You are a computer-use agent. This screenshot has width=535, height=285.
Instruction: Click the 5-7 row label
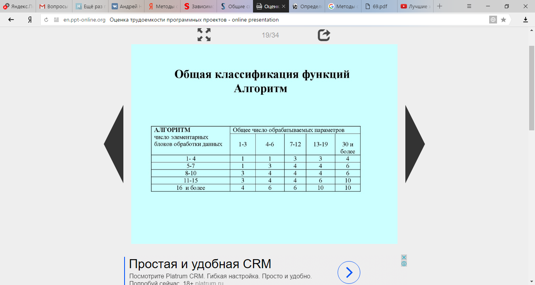coord(191,166)
